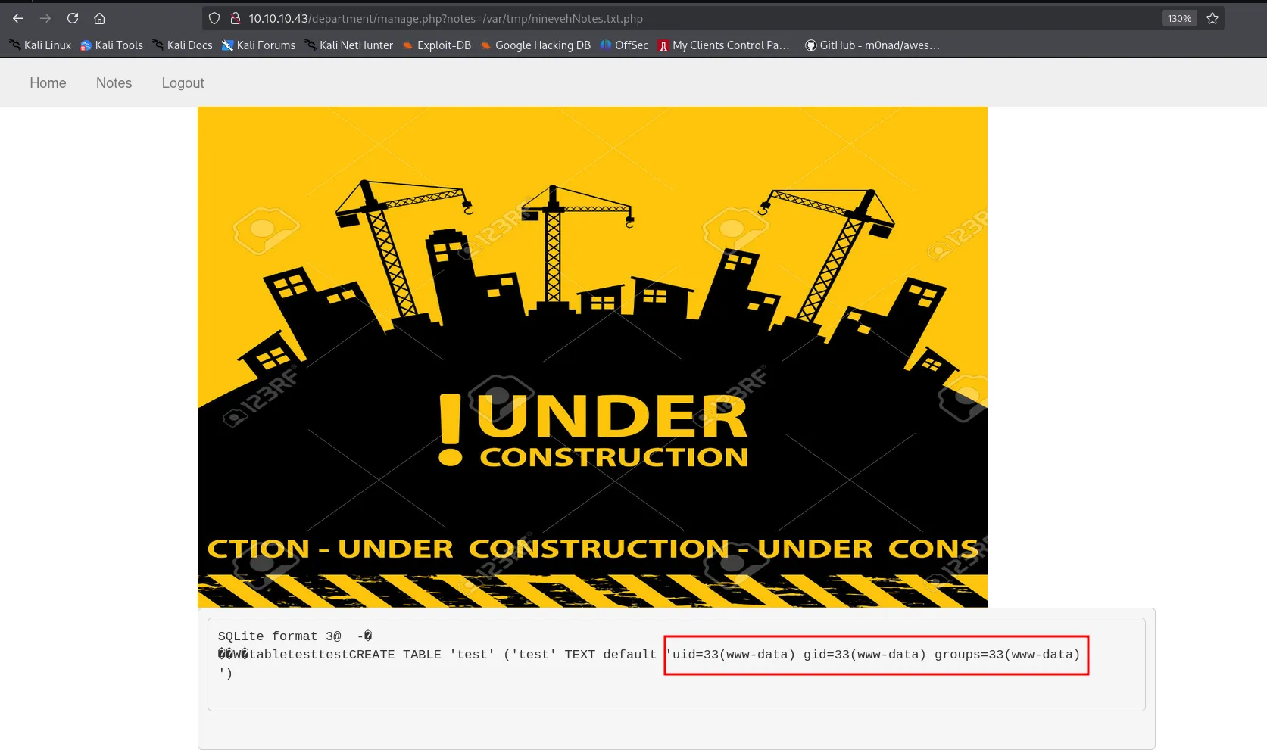This screenshot has height=753, width=1267.
Task: Click the forward navigation arrow
Action: pyautogui.click(x=45, y=18)
